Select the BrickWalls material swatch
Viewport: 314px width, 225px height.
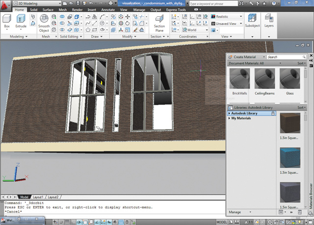point(239,79)
